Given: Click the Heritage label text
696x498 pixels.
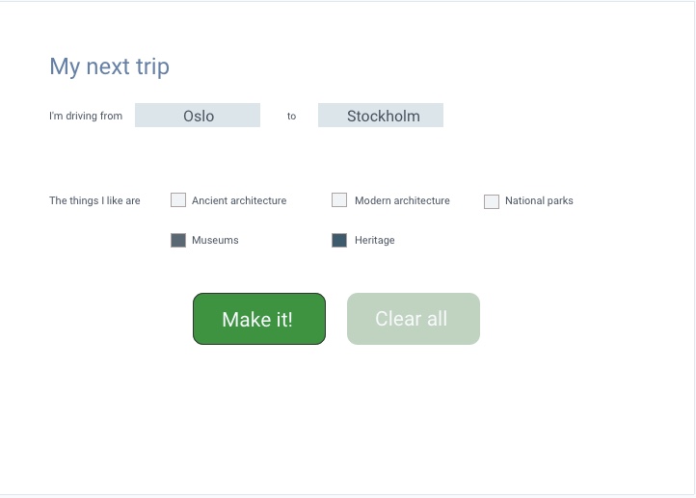Looking at the screenshot, I should click(374, 240).
